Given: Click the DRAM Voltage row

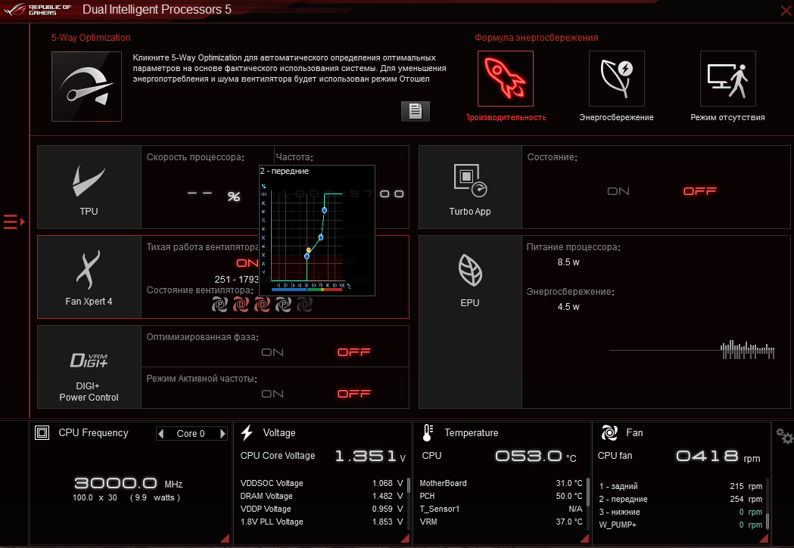Looking at the screenshot, I should point(322,496).
